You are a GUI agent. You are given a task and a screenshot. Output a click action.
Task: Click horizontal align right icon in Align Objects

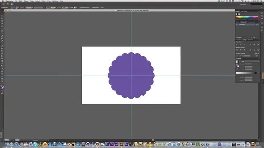tap(245, 44)
